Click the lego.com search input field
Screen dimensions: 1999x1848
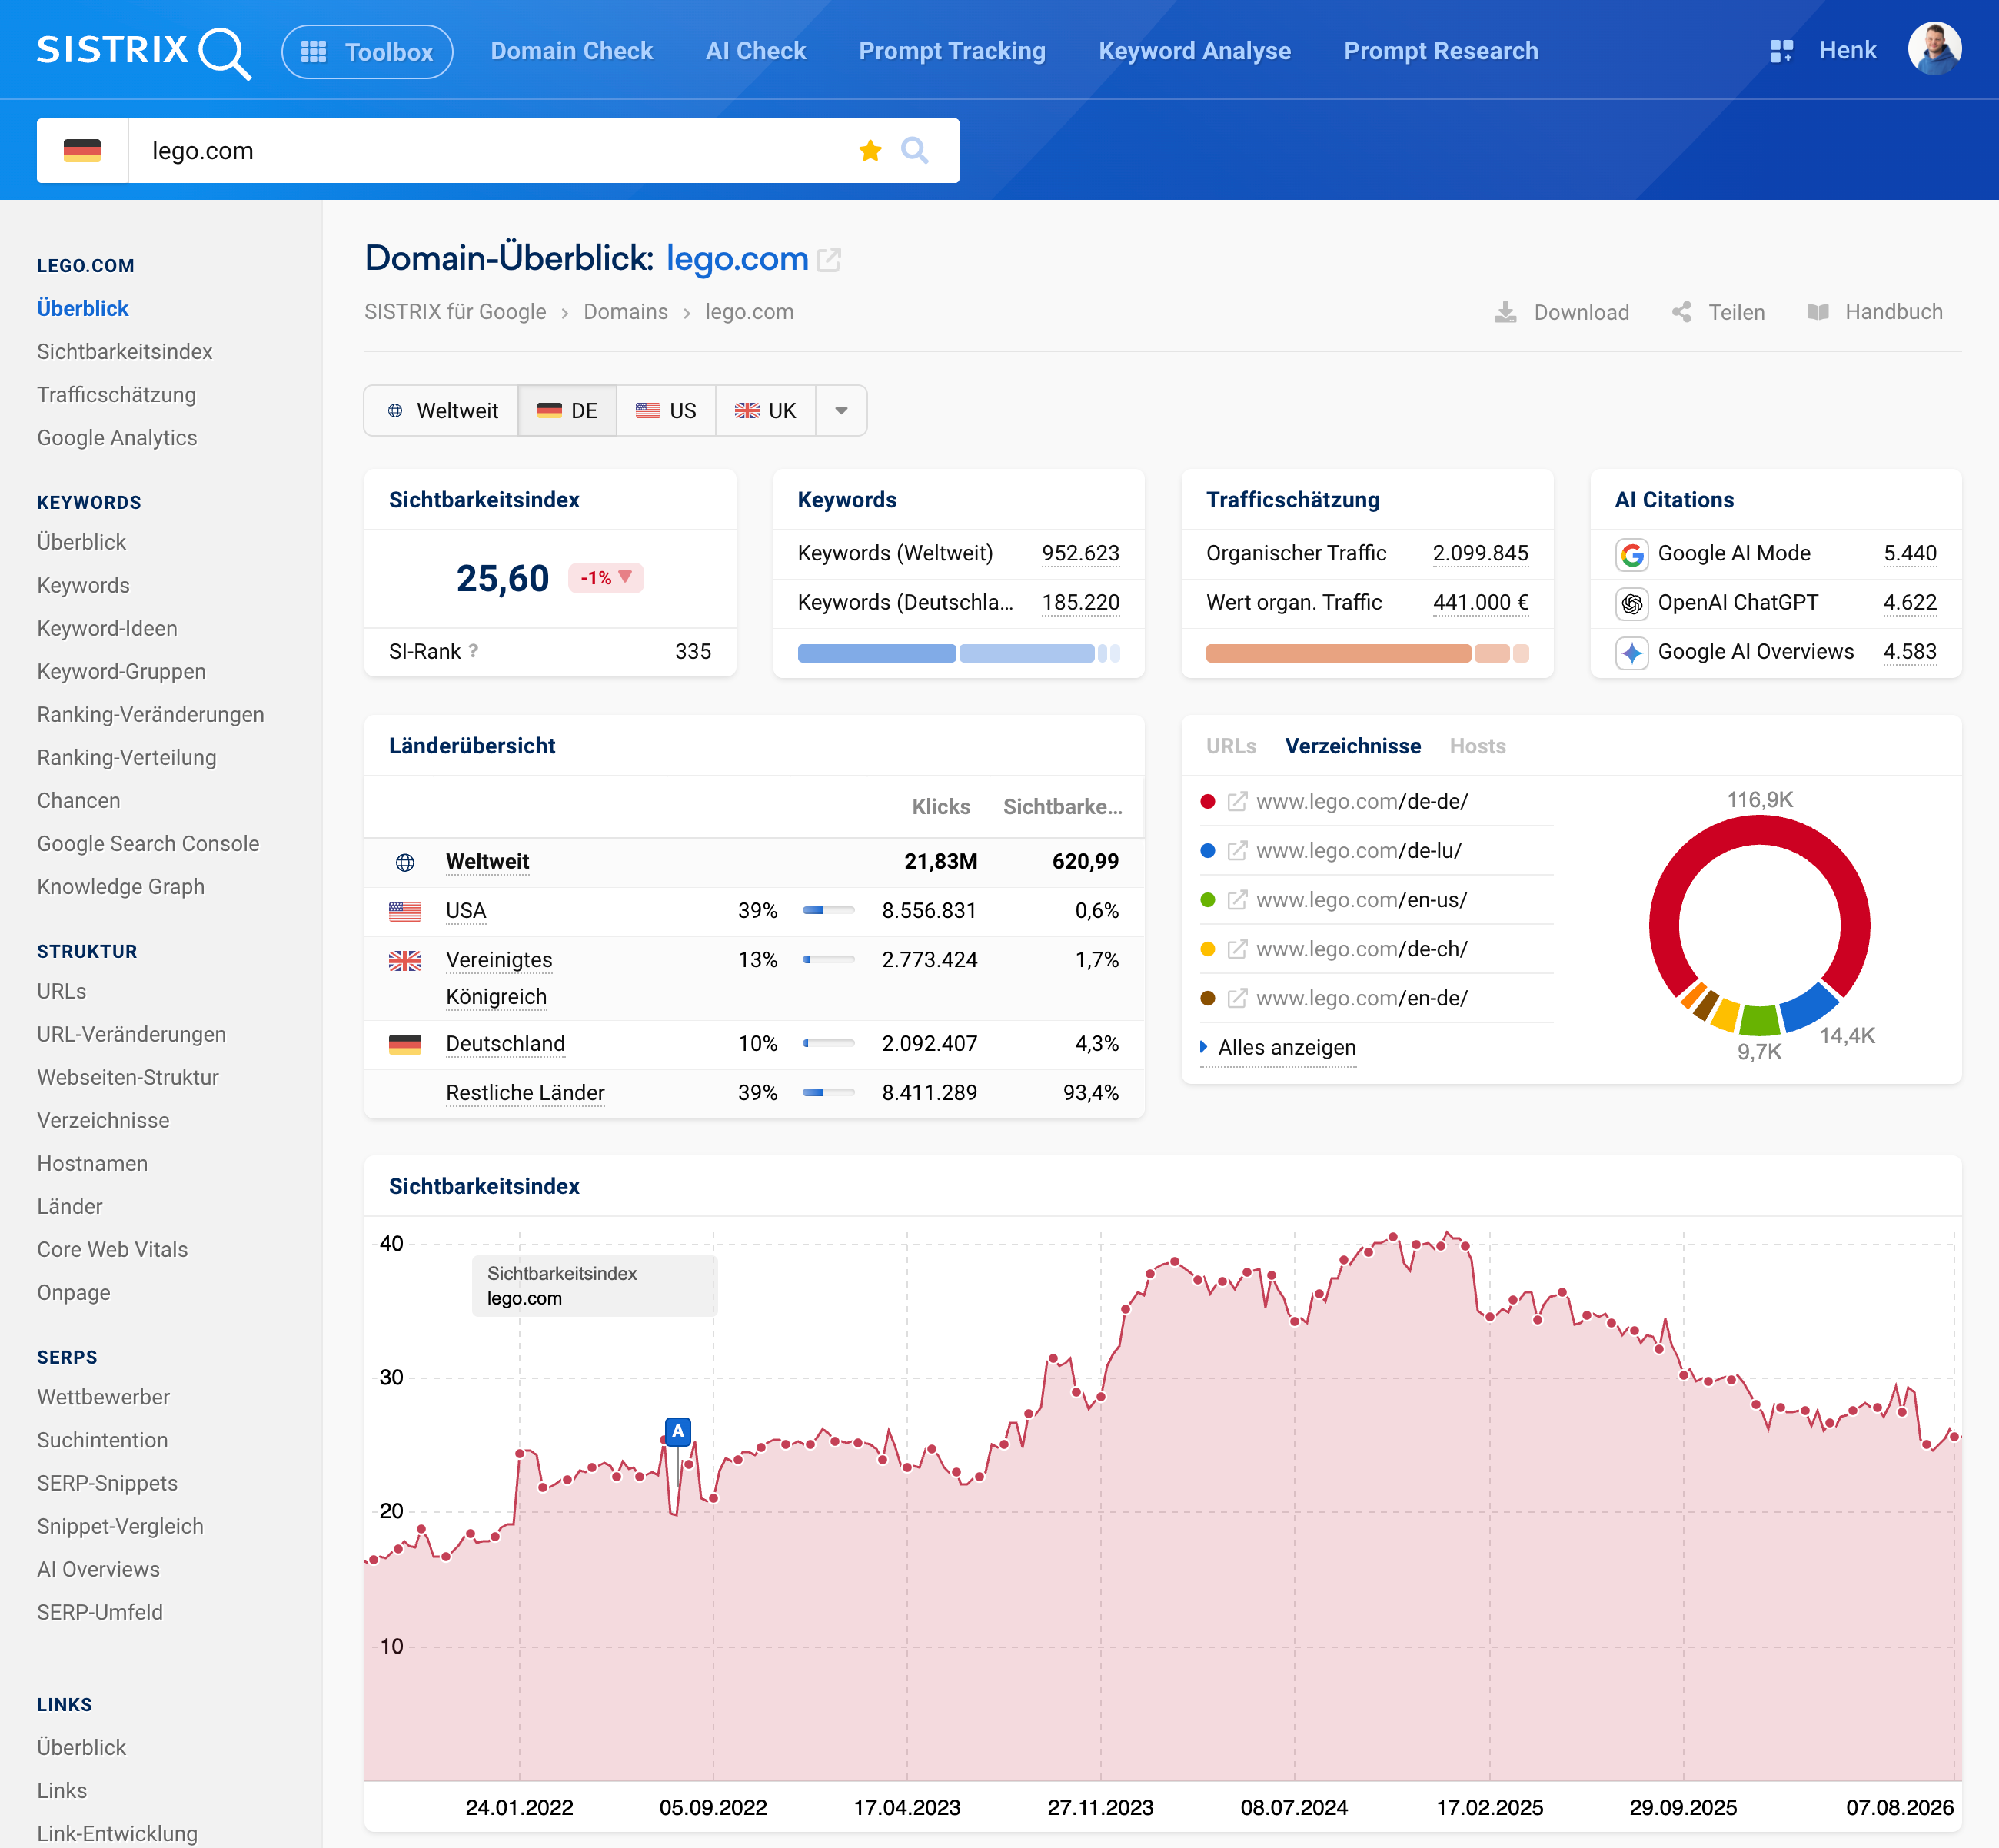click(x=490, y=151)
